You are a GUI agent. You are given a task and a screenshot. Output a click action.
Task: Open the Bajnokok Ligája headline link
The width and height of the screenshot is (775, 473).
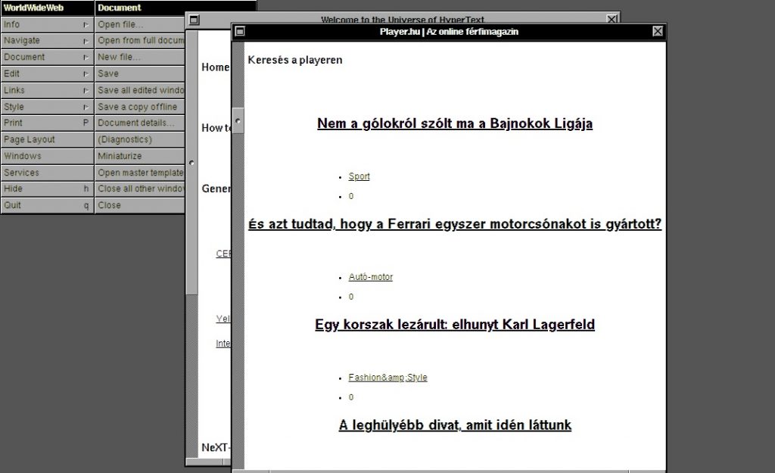[454, 124]
